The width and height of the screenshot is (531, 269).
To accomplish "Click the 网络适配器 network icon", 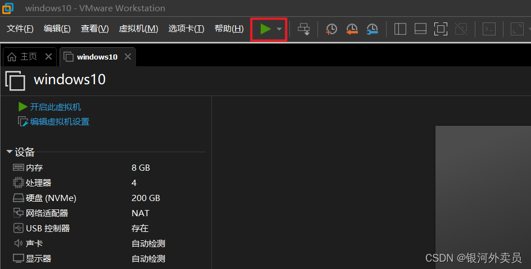I will [19, 213].
